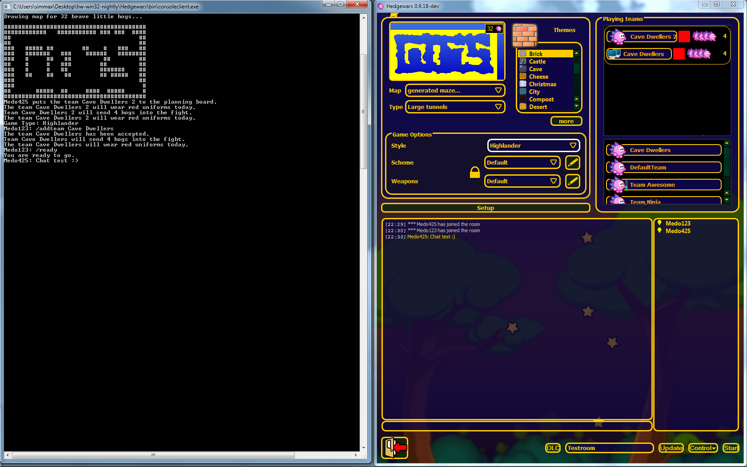Image resolution: width=747 pixels, height=467 pixels.
Task: Click the computer icon of playing Cave Dwellers
Action: [614, 54]
